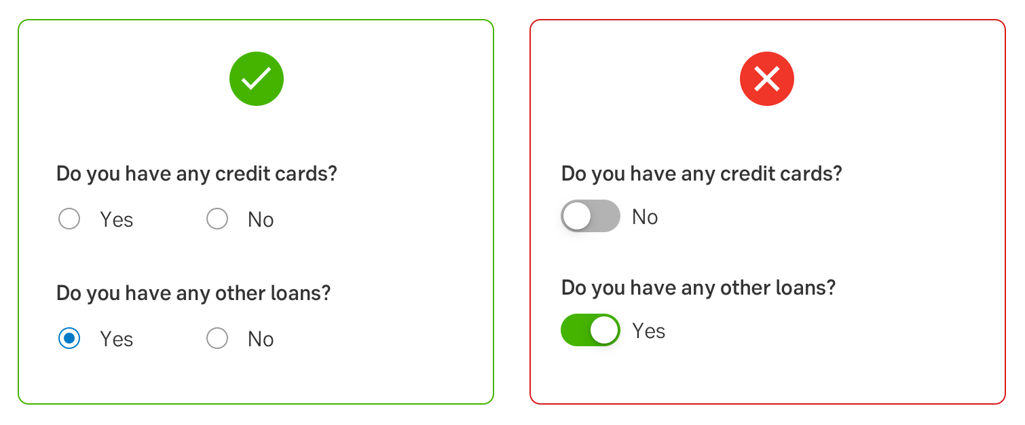Click credit cards question heading in green panel

coord(197,174)
